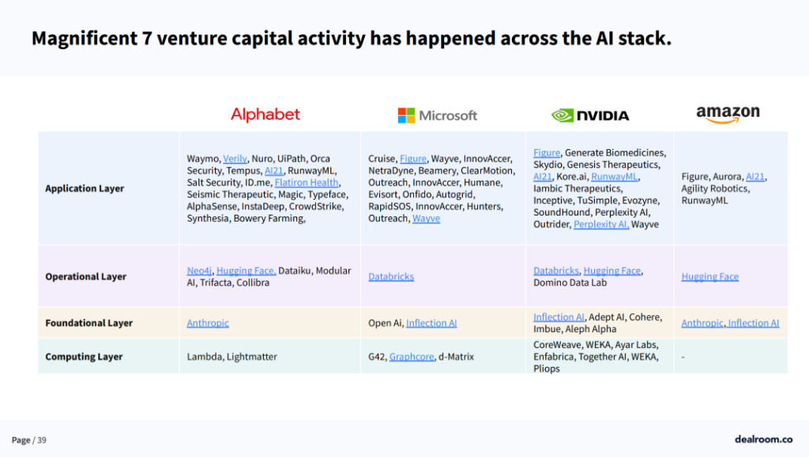Follow Amazon's Inflection AI link

click(x=753, y=323)
